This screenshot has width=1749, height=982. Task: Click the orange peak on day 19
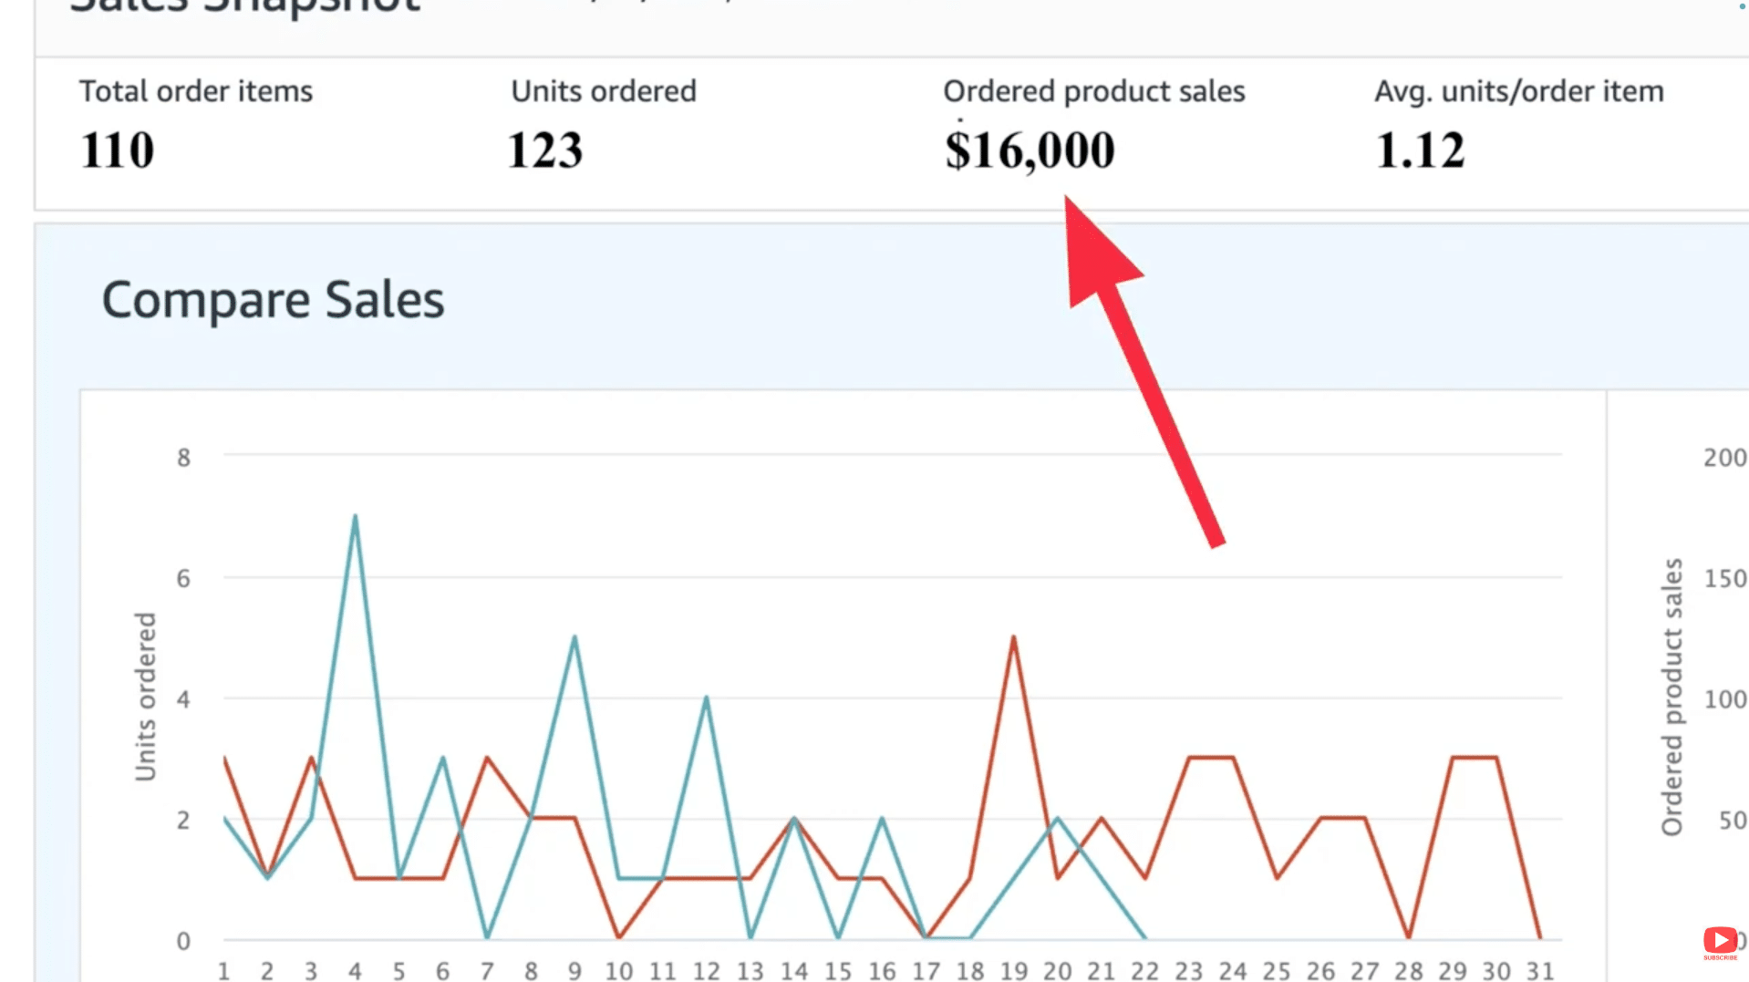coord(1013,638)
